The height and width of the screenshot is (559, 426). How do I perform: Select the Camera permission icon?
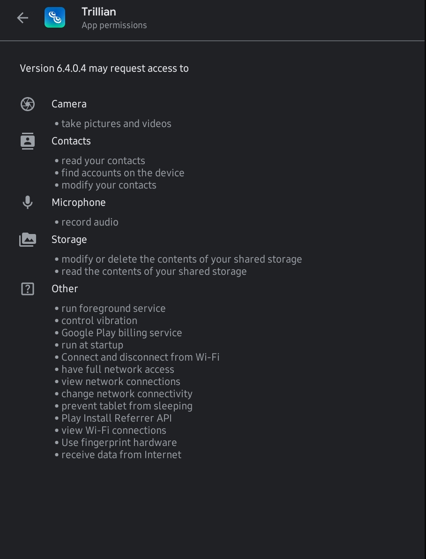[28, 104]
